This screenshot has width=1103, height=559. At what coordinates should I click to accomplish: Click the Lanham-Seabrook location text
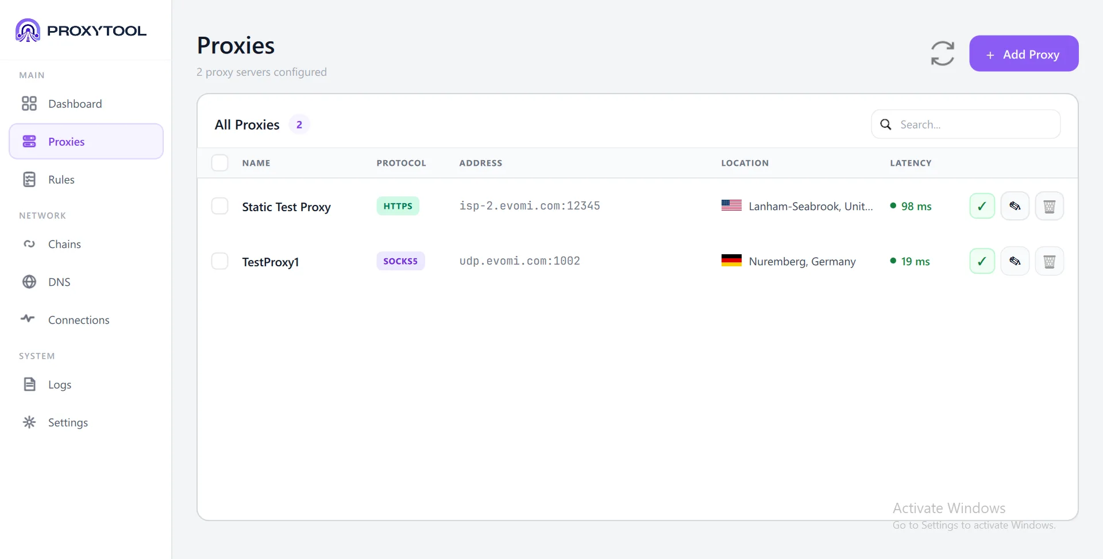pyautogui.click(x=811, y=207)
